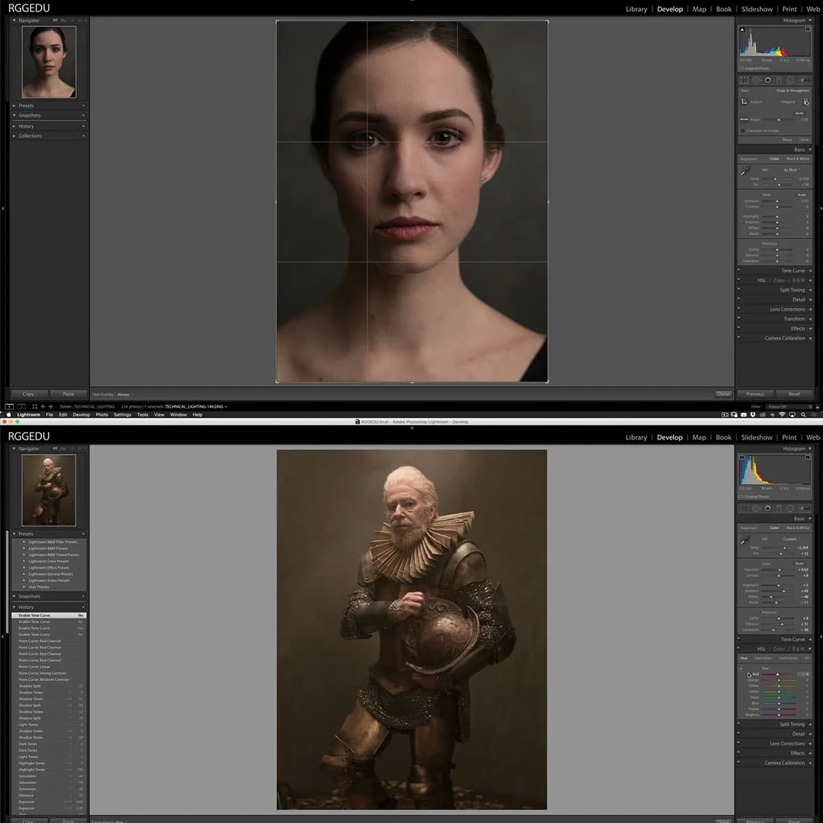Switch to the Saturation tab in HSL panel
Viewport: 823px width, 823px height.
[x=763, y=658]
